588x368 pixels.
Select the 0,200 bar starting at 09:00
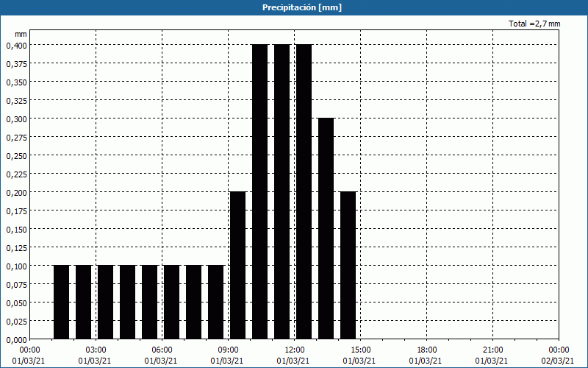tap(237, 266)
